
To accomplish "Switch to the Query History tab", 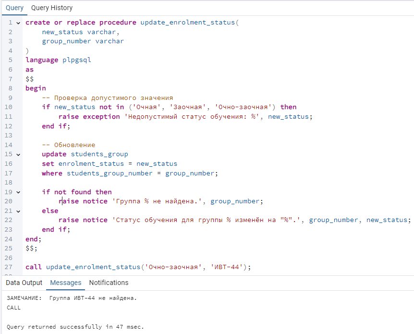I will (x=52, y=8).
